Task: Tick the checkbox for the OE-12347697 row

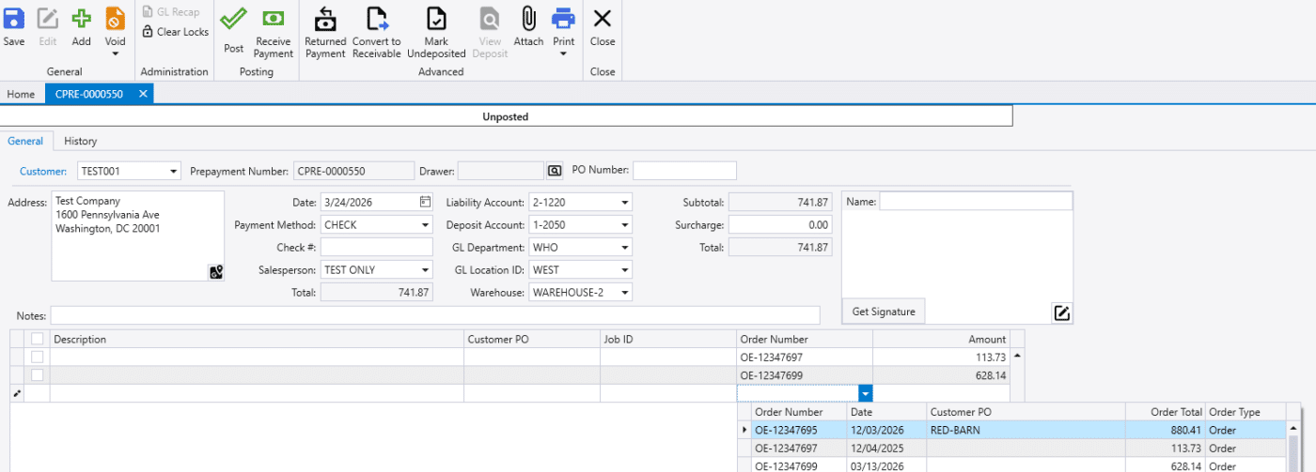Action: (38, 357)
